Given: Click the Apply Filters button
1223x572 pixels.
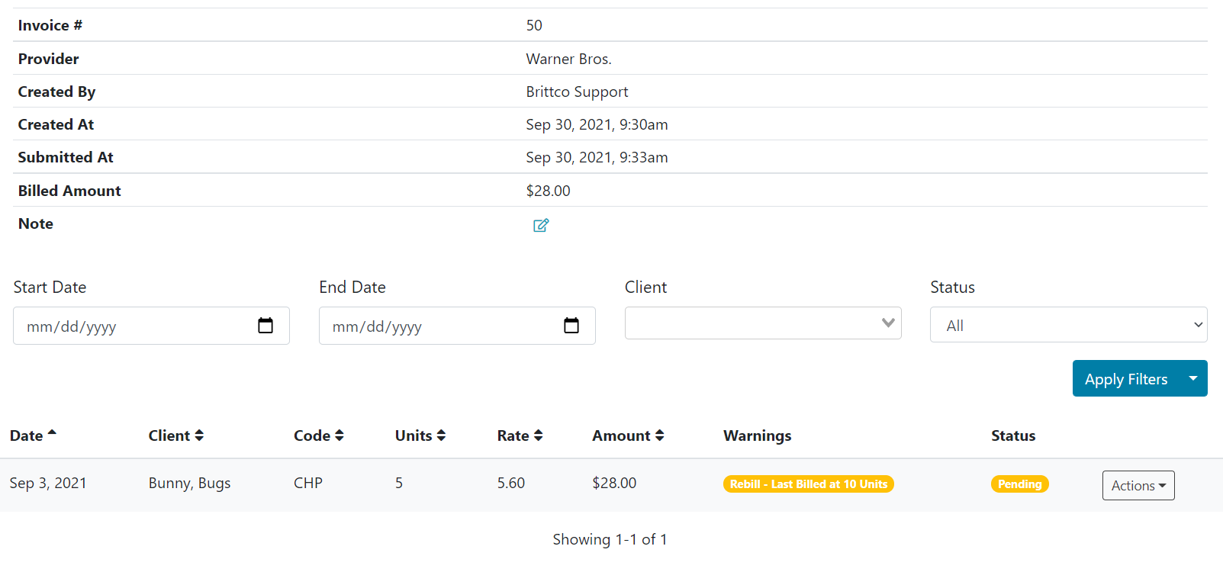Looking at the screenshot, I should point(1125,378).
